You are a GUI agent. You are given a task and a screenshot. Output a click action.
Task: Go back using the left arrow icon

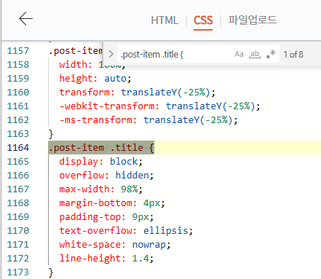[x=25, y=19]
